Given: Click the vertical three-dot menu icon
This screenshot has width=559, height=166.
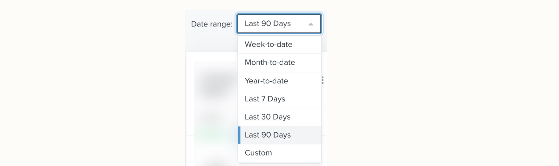Looking at the screenshot, I should pyautogui.click(x=323, y=80).
